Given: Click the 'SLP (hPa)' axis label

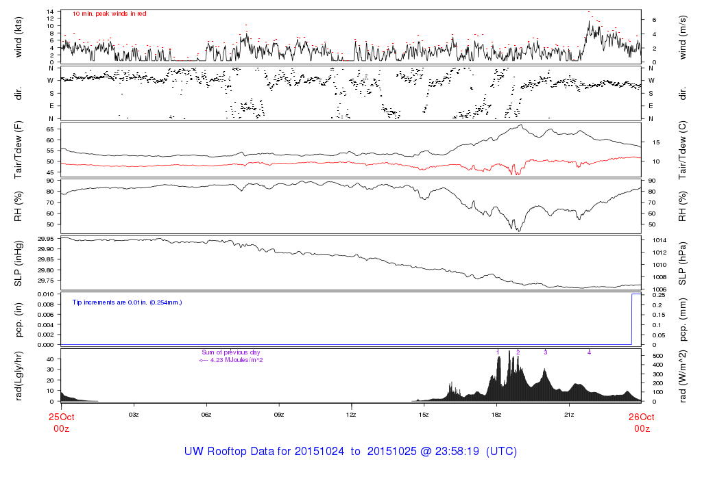Looking at the screenshot, I should tap(683, 263).
